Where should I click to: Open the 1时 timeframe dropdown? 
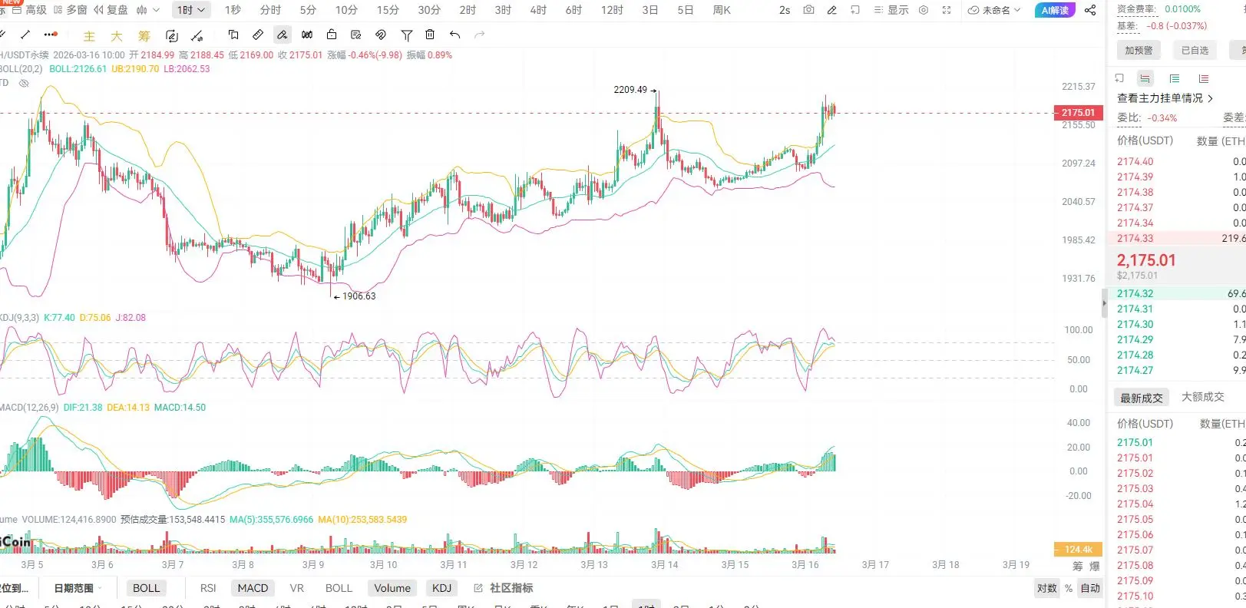(190, 10)
